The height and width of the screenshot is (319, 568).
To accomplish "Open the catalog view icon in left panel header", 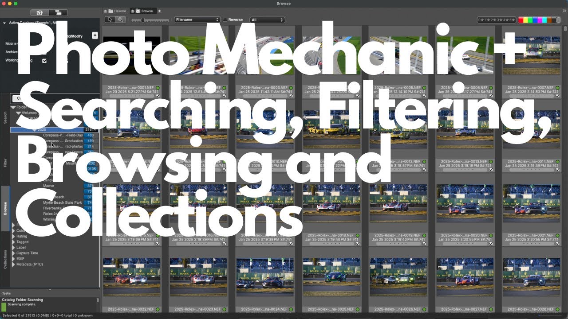I will point(39,13).
